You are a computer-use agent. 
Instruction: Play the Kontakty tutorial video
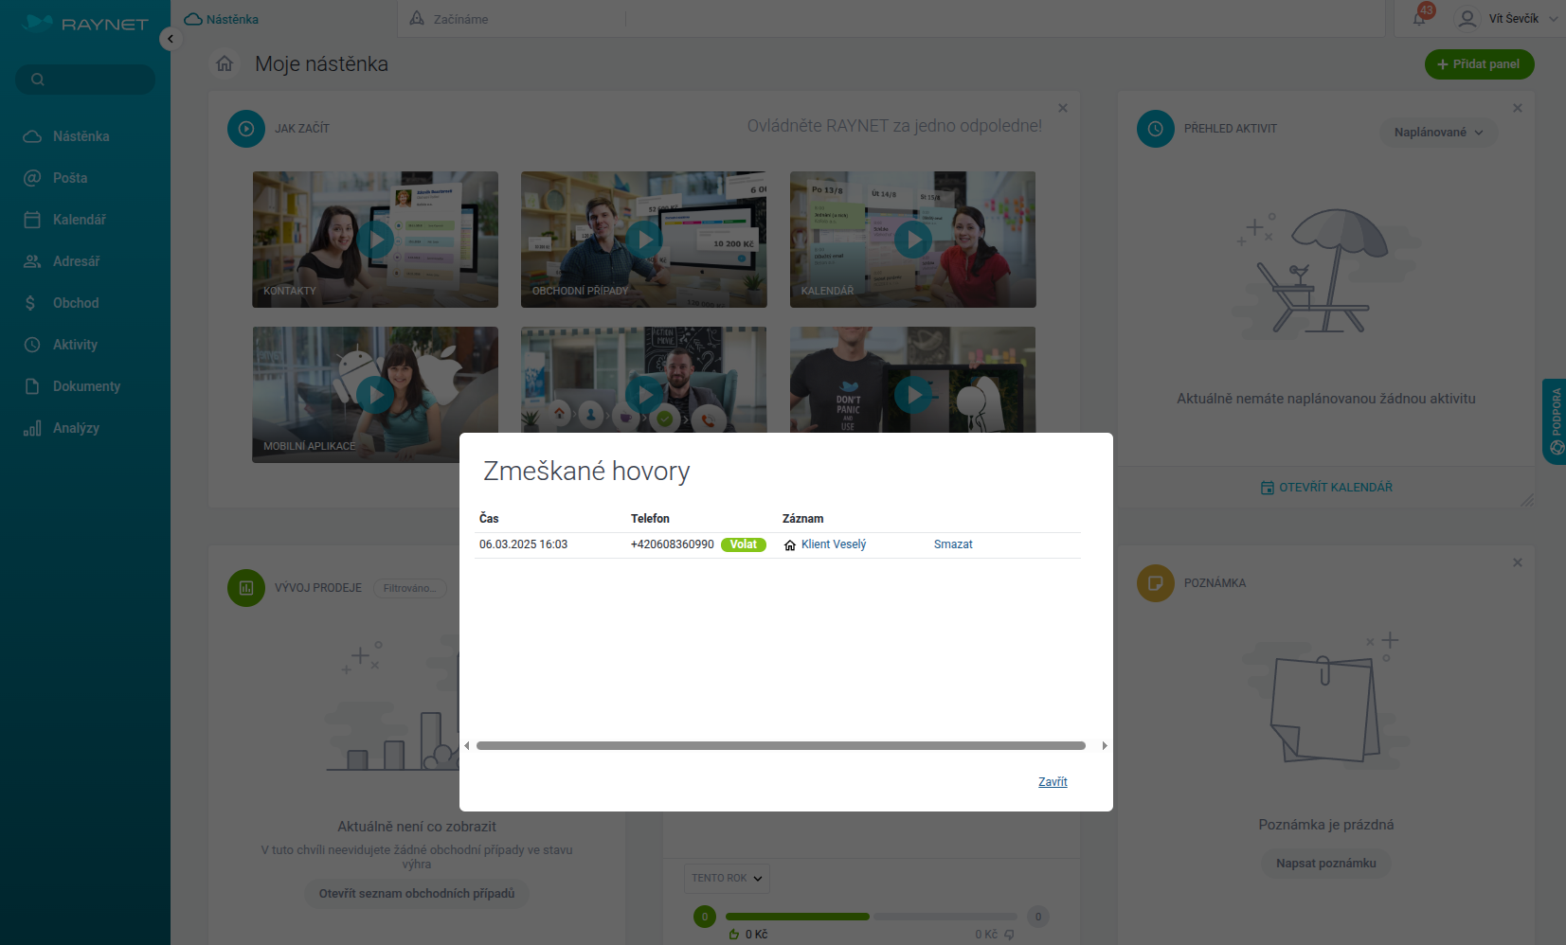375,240
